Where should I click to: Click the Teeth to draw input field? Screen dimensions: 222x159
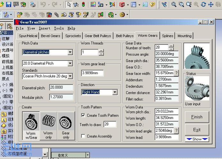click(110, 124)
